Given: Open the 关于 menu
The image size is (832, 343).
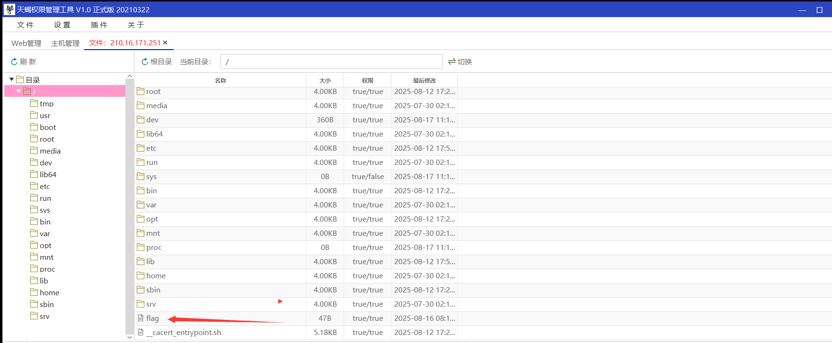Looking at the screenshot, I should (x=136, y=25).
